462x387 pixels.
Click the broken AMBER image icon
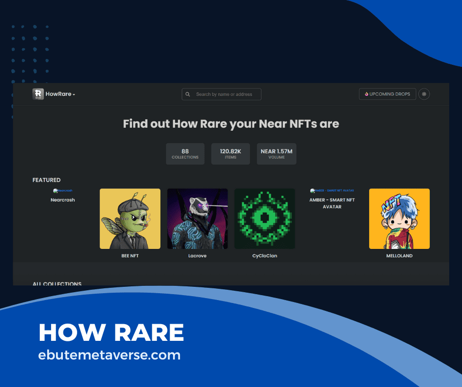point(313,191)
